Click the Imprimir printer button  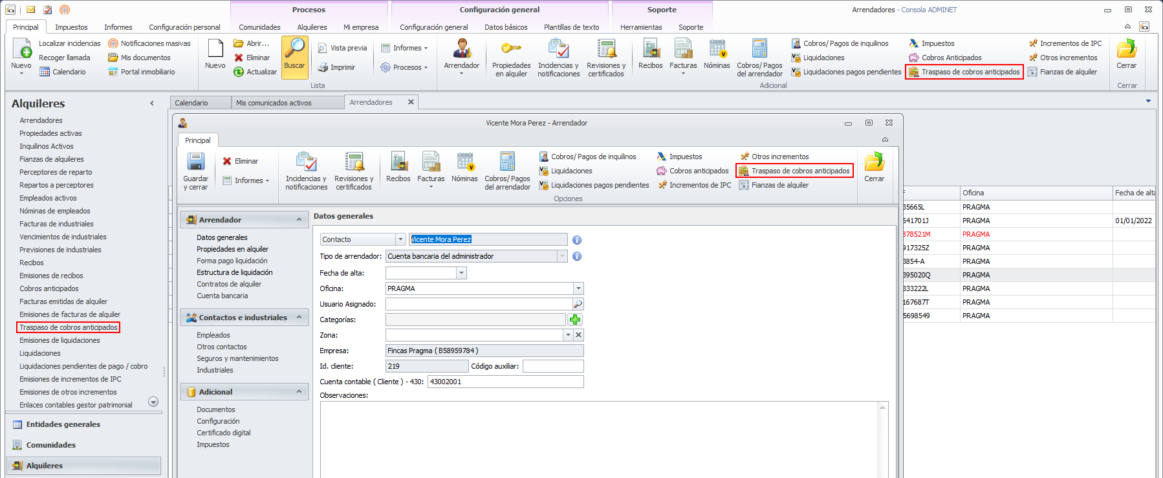pos(336,67)
